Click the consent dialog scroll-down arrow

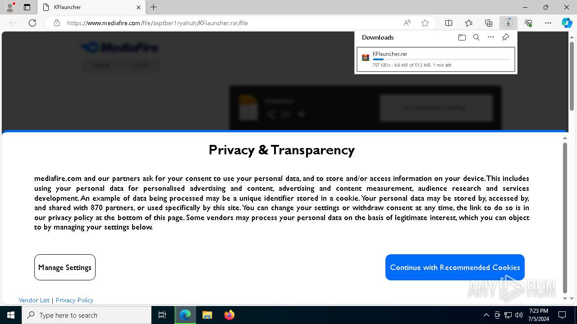coord(565,298)
